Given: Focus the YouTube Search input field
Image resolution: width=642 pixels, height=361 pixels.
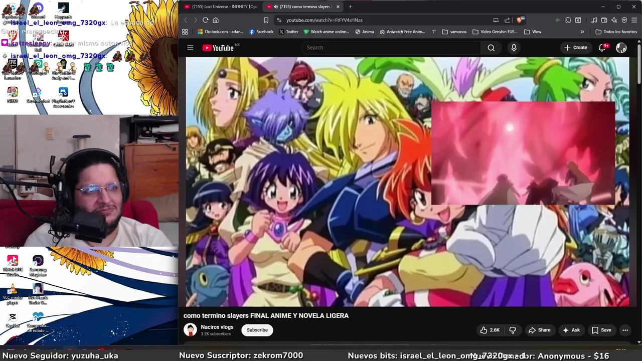Looking at the screenshot, I should coord(391,48).
